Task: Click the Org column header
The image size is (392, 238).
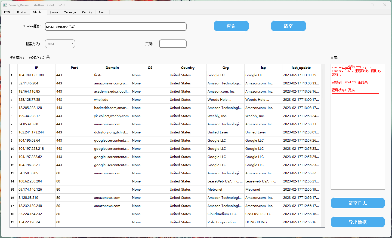Action: (x=226, y=68)
